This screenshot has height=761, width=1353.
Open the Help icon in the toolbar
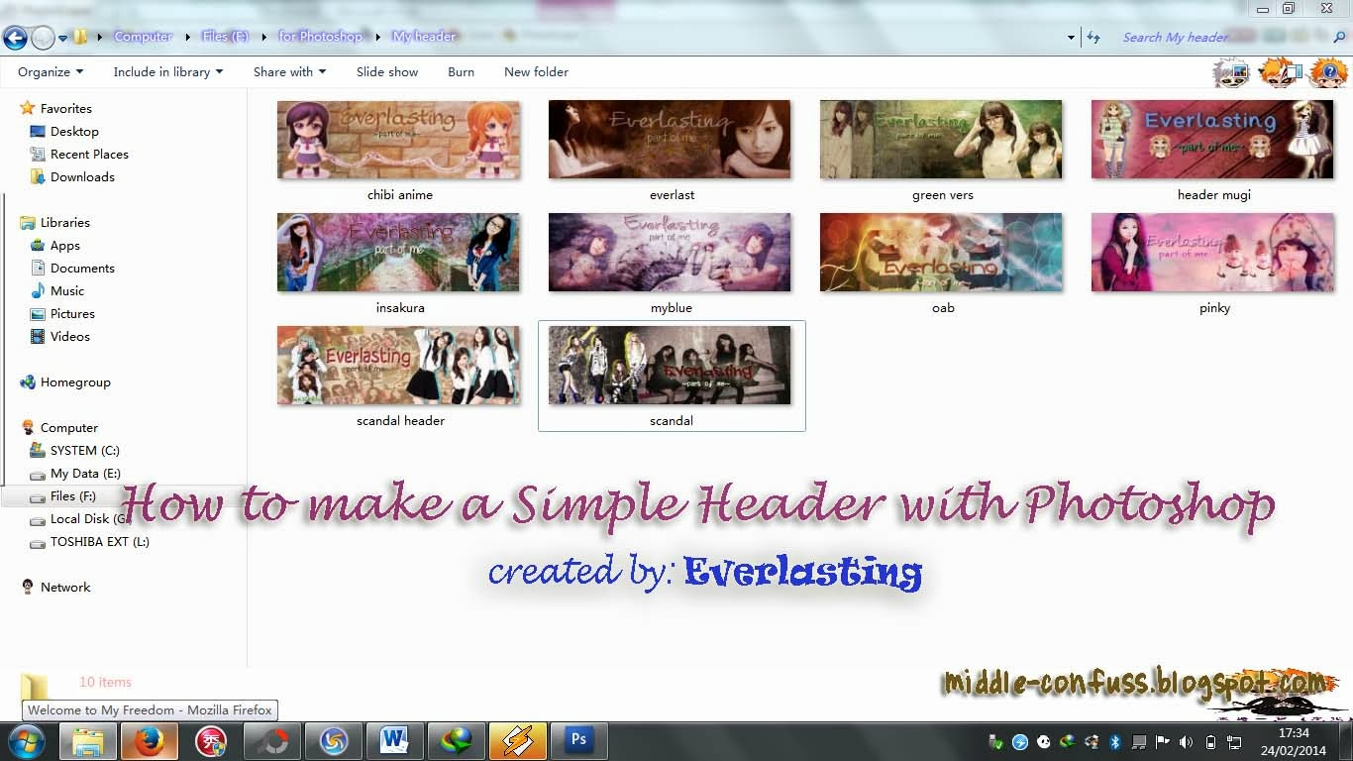tap(1327, 71)
